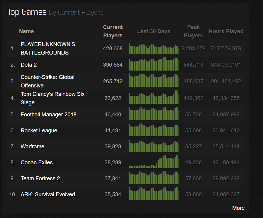263x218 pixels.
Task: Open the Dota 2 game page
Action: click(29, 65)
